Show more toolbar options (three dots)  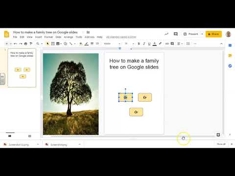pos(195,44)
